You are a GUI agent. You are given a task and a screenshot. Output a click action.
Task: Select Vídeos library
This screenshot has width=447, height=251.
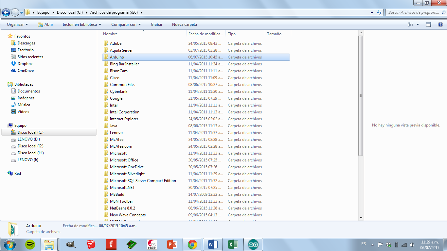click(x=23, y=112)
